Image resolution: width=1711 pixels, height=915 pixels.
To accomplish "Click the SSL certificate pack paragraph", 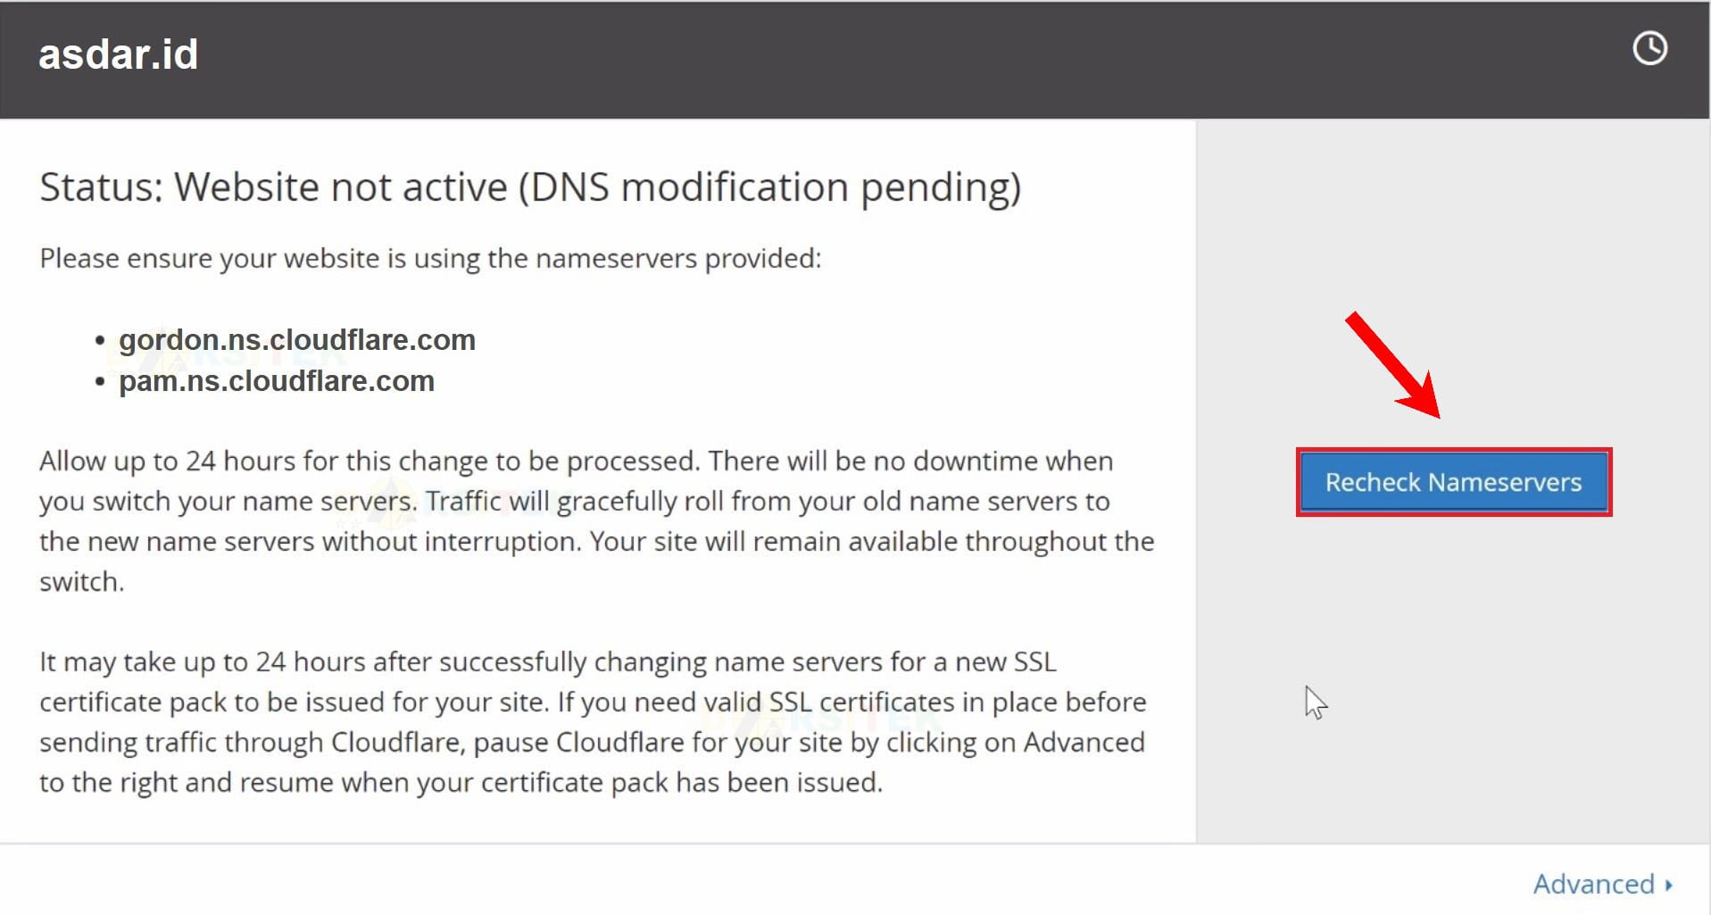I will point(593,721).
